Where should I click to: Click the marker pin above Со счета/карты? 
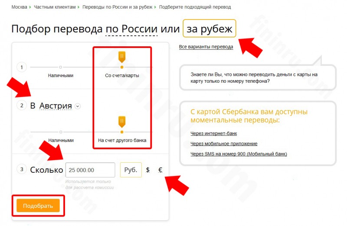click(122, 57)
